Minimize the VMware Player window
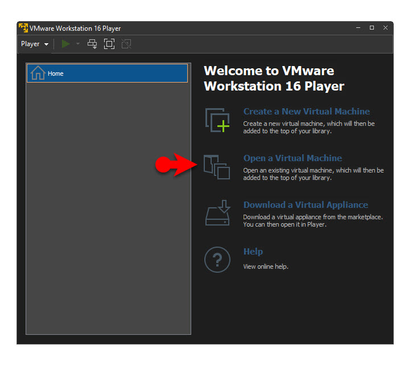The width and height of the screenshot is (412, 365). [358, 27]
